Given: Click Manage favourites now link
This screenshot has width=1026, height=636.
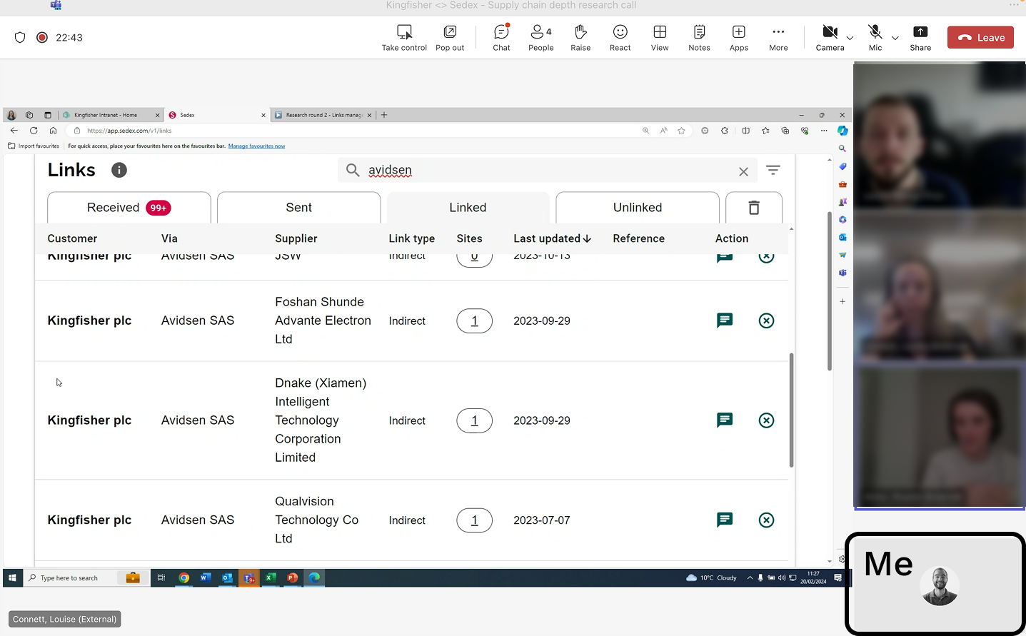Looking at the screenshot, I should [x=256, y=146].
